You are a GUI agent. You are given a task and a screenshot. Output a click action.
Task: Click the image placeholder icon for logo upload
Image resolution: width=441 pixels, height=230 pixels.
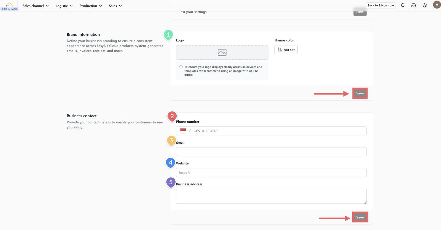(222, 52)
